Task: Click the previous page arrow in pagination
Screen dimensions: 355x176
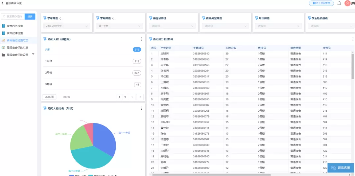Action: [x=131, y=97]
